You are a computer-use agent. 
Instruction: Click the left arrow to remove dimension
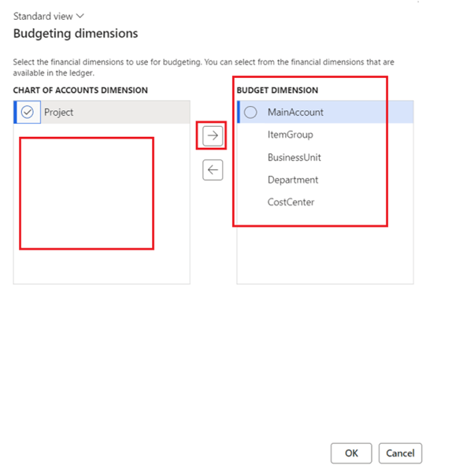(212, 169)
